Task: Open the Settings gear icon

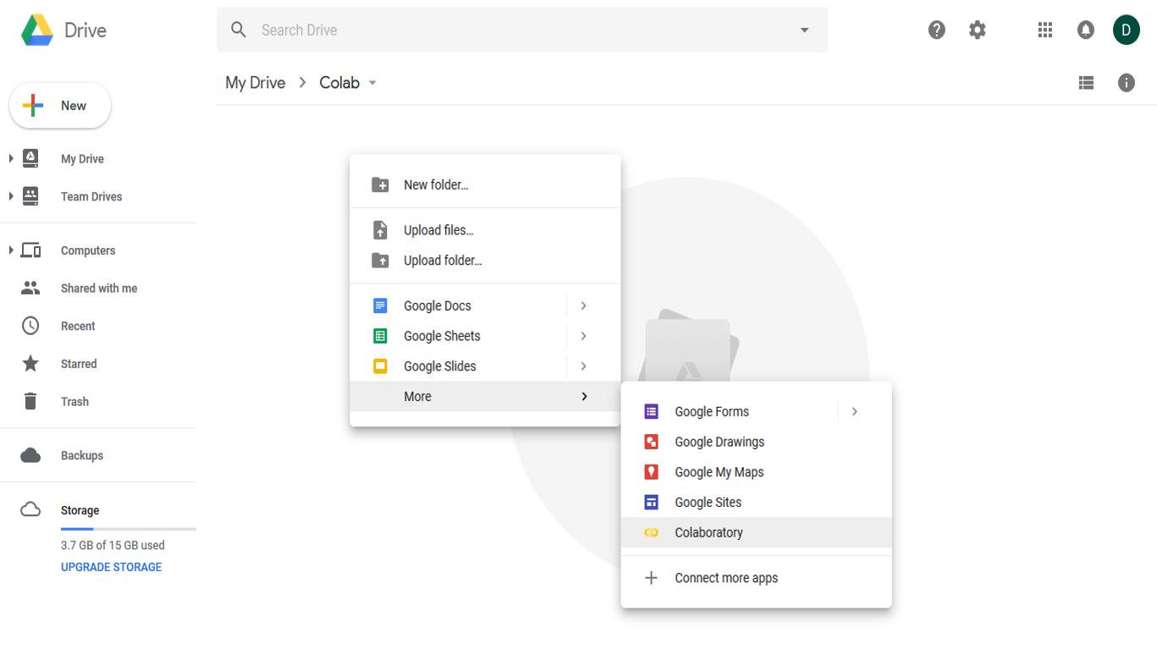Action: tap(978, 30)
